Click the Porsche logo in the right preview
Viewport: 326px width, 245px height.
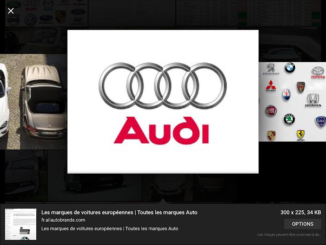271,135
